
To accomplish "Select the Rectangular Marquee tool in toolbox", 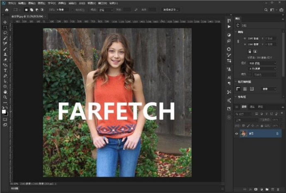I will pyautogui.click(x=5, y=27).
